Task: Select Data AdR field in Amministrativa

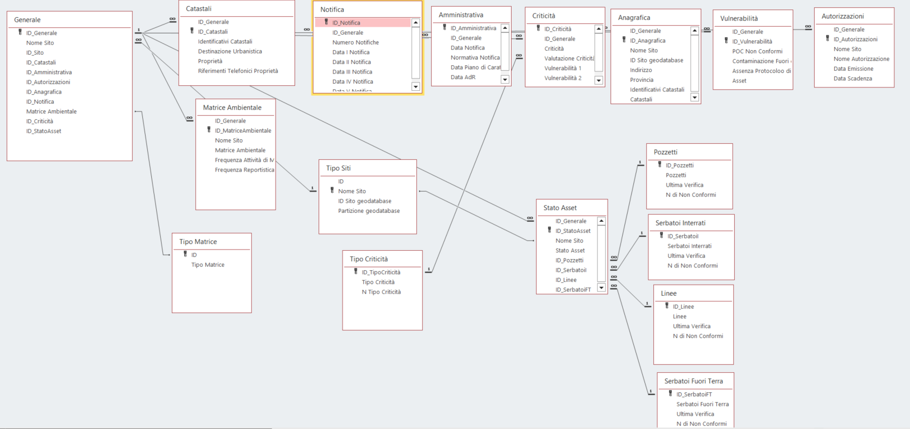Action: [463, 77]
